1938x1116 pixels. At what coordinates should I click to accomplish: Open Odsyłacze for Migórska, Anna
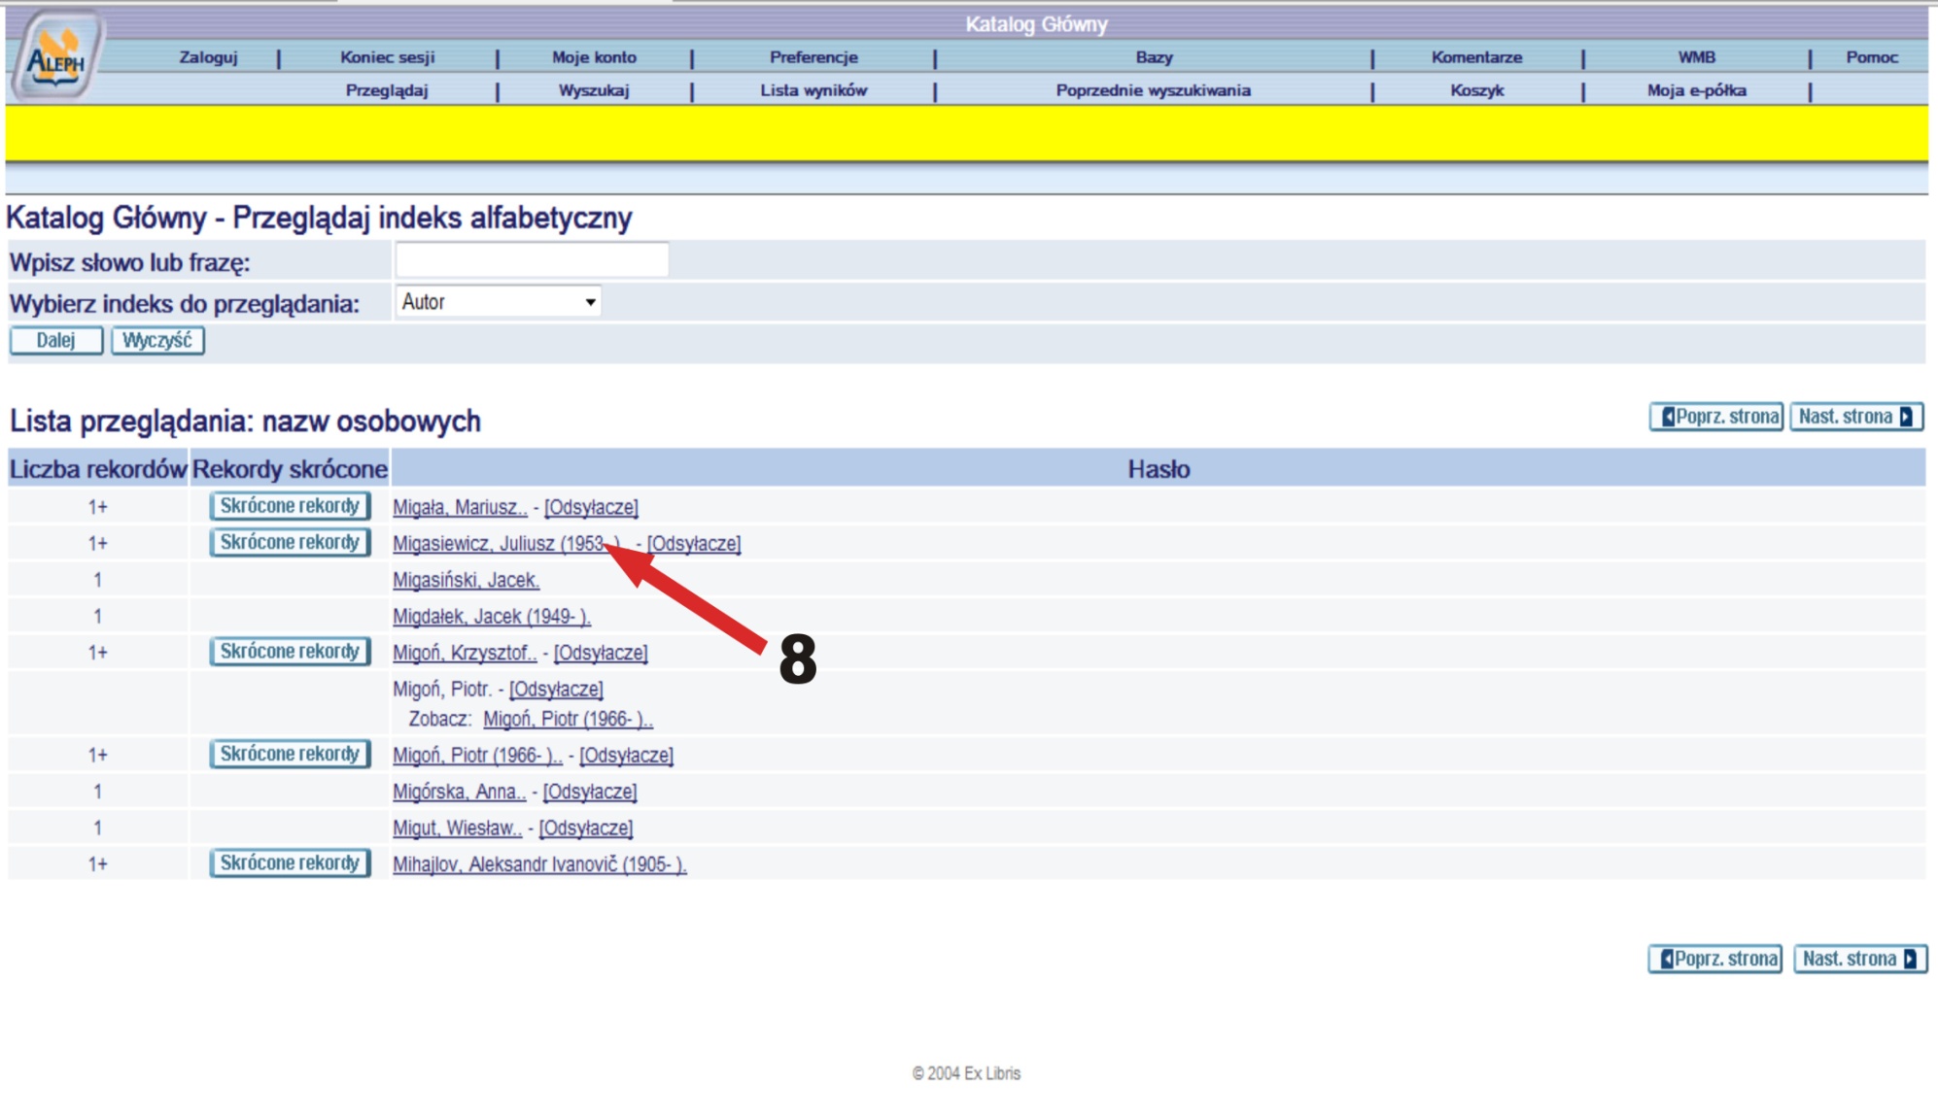coord(590,793)
